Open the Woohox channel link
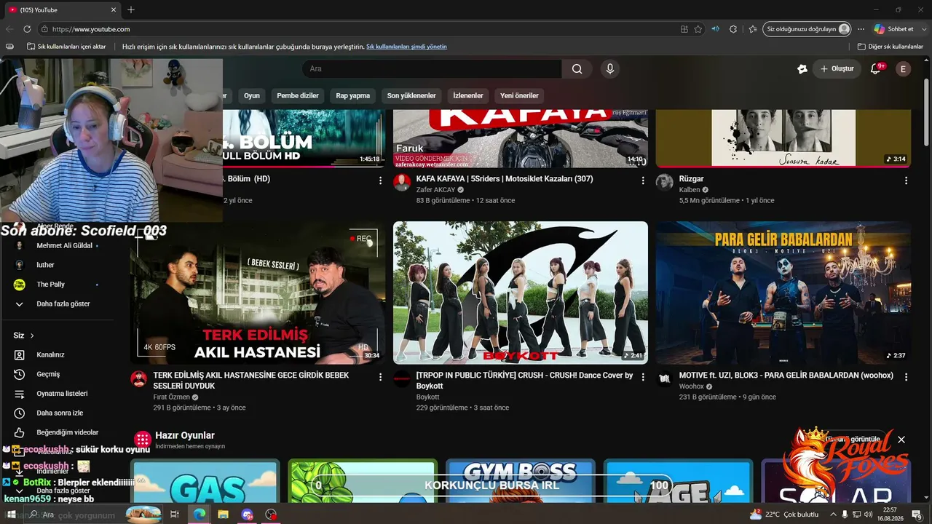The width and height of the screenshot is (932, 524). click(x=692, y=386)
